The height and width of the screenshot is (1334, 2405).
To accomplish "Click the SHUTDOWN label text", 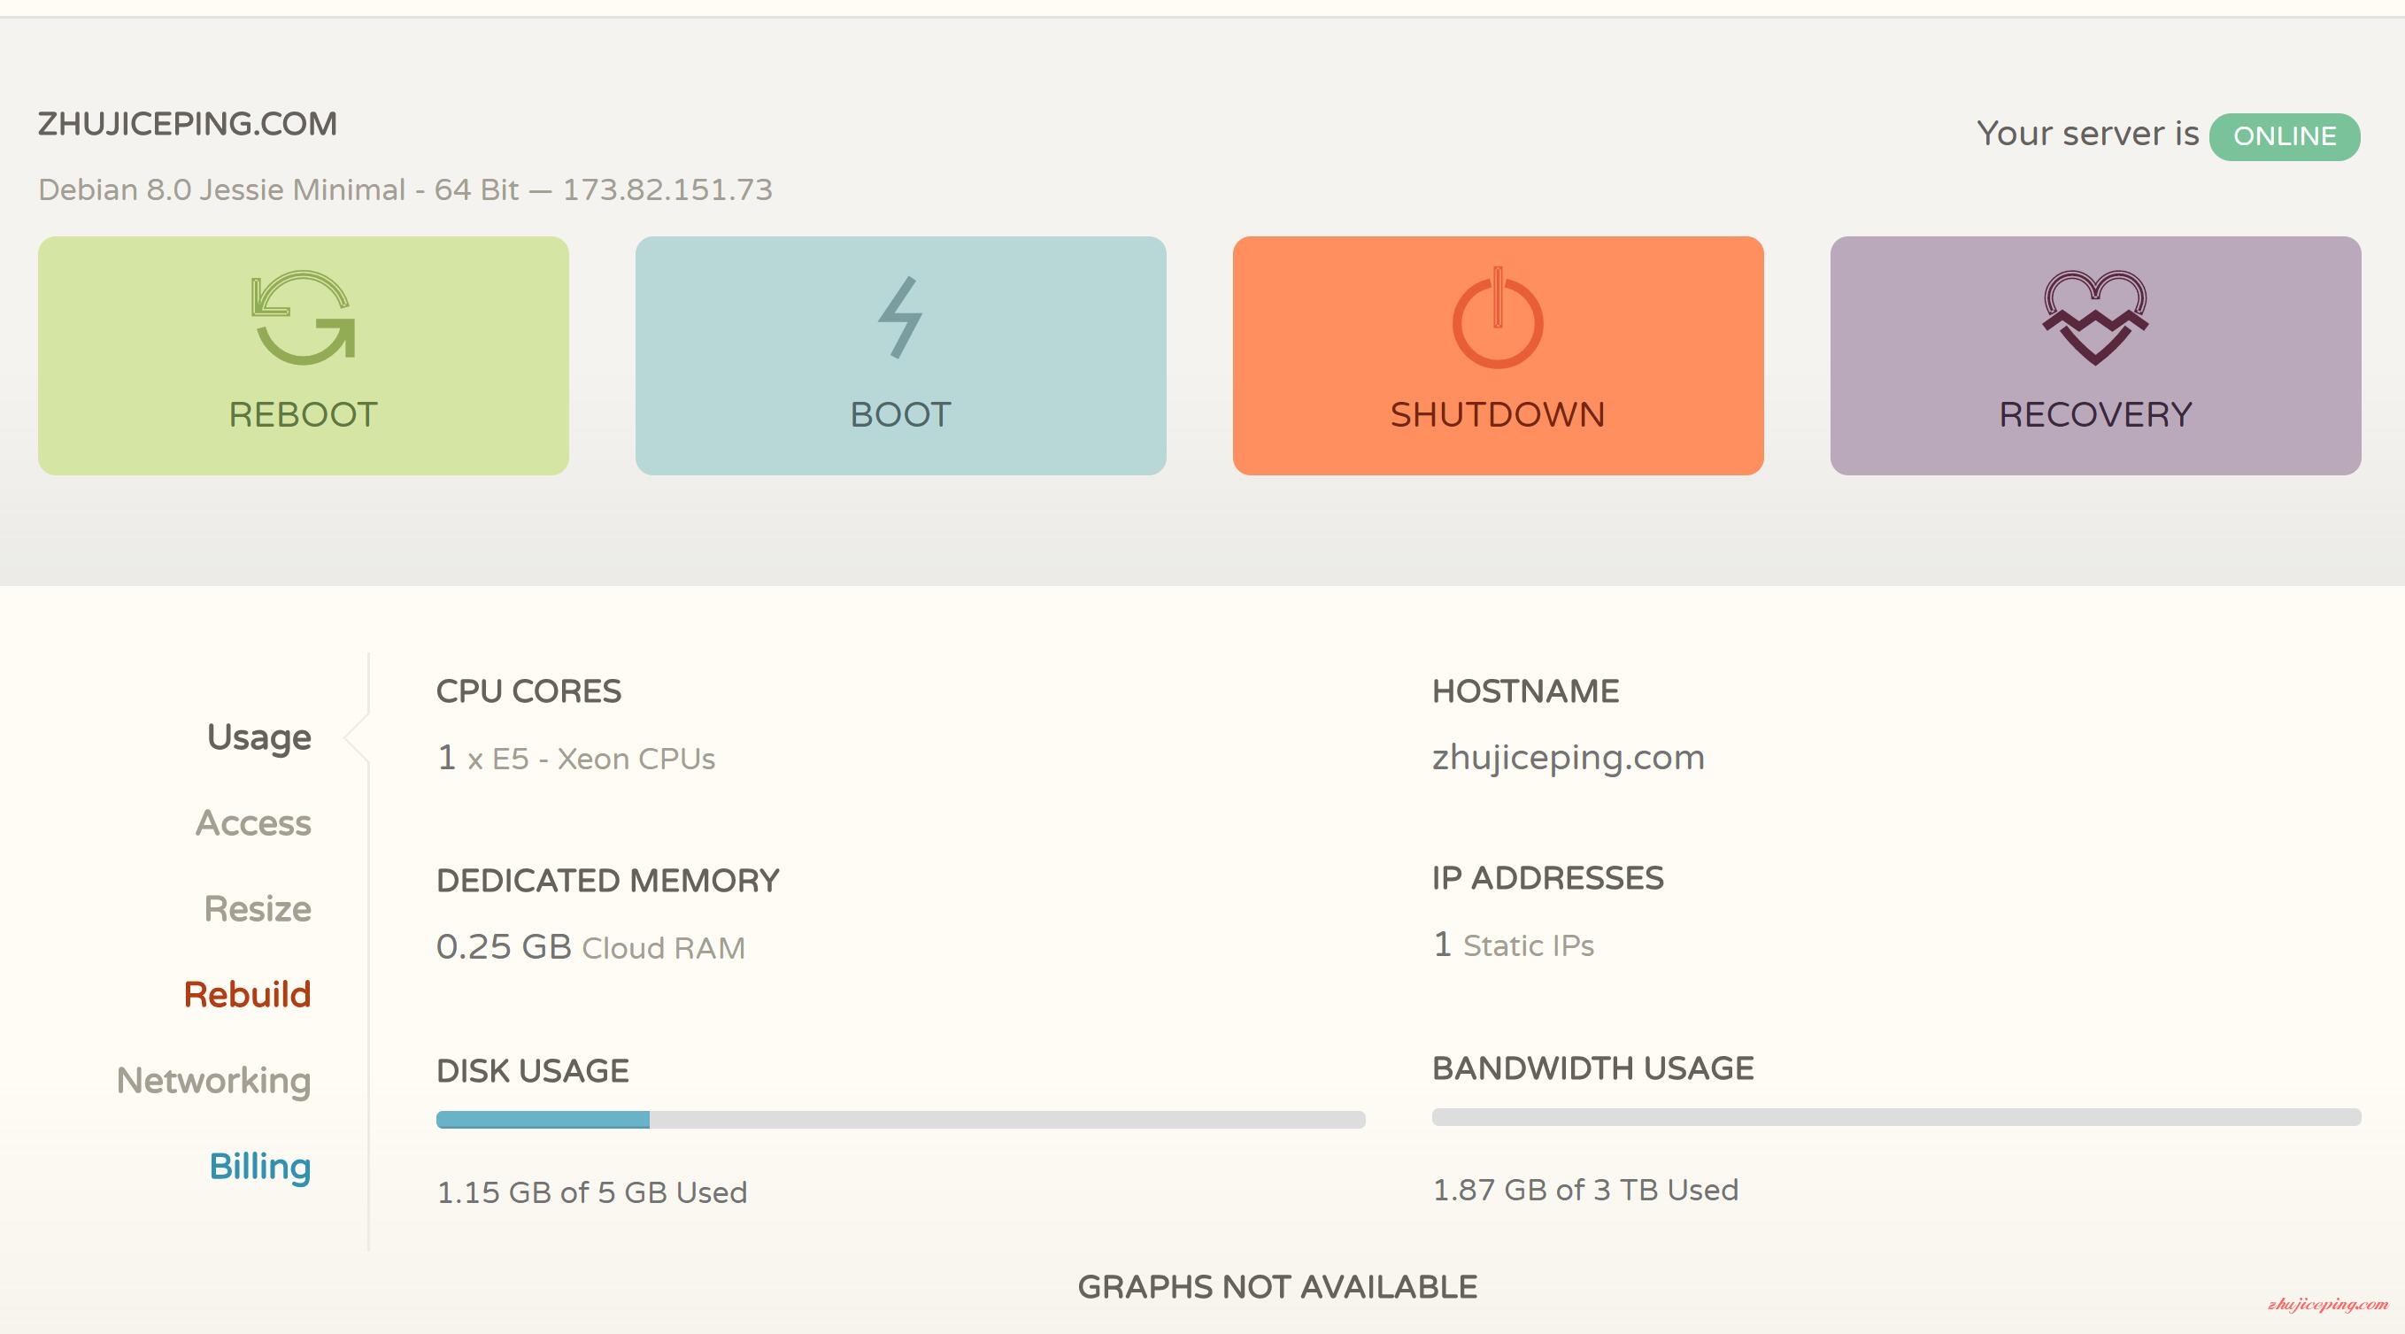I will pyautogui.click(x=1498, y=414).
